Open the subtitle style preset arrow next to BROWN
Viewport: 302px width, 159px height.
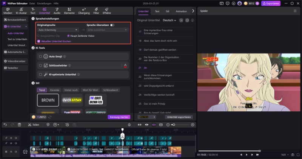pyautogui.click(x=154, y=117)
